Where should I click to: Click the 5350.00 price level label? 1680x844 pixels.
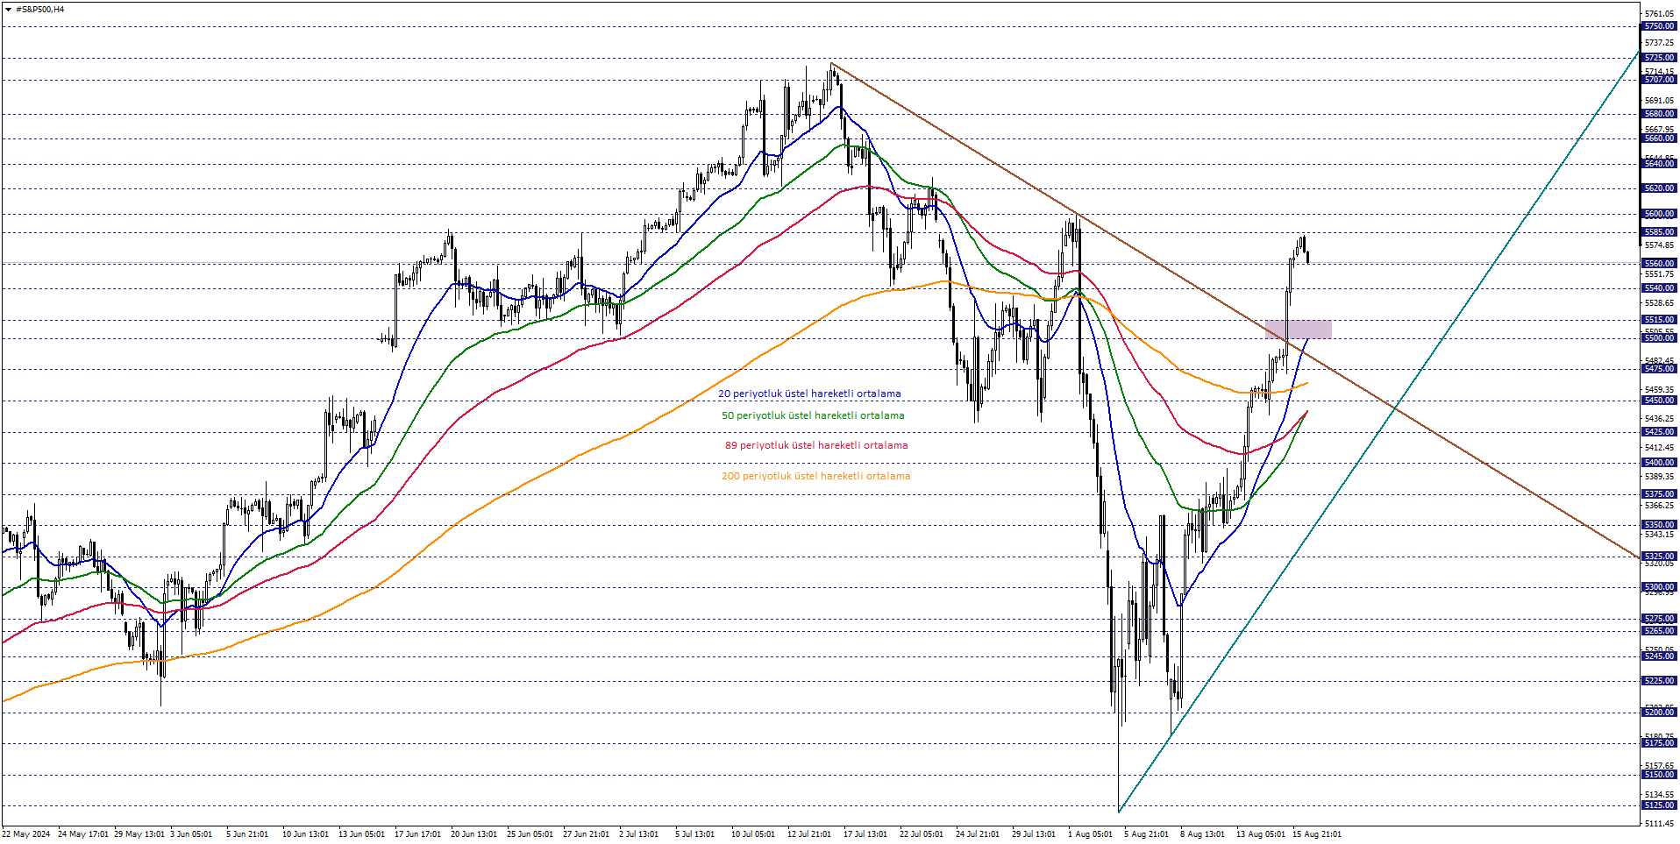(x=1659, y=525)
